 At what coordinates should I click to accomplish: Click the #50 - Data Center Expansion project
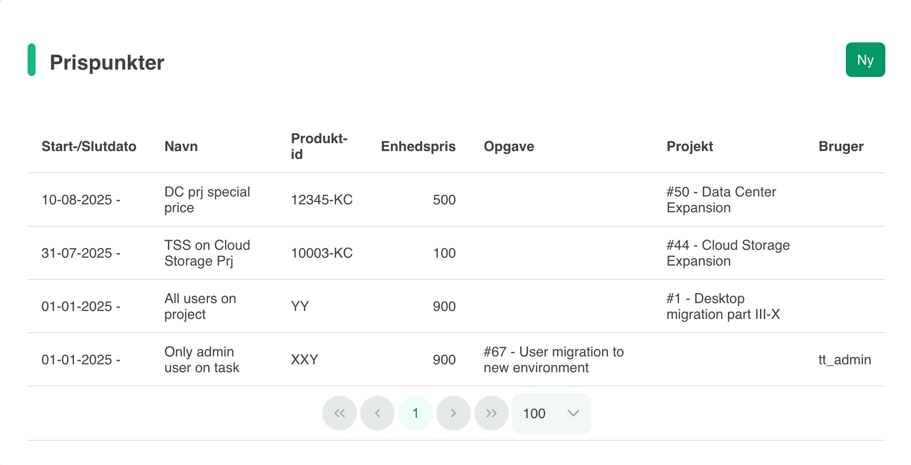coord(721,200)
